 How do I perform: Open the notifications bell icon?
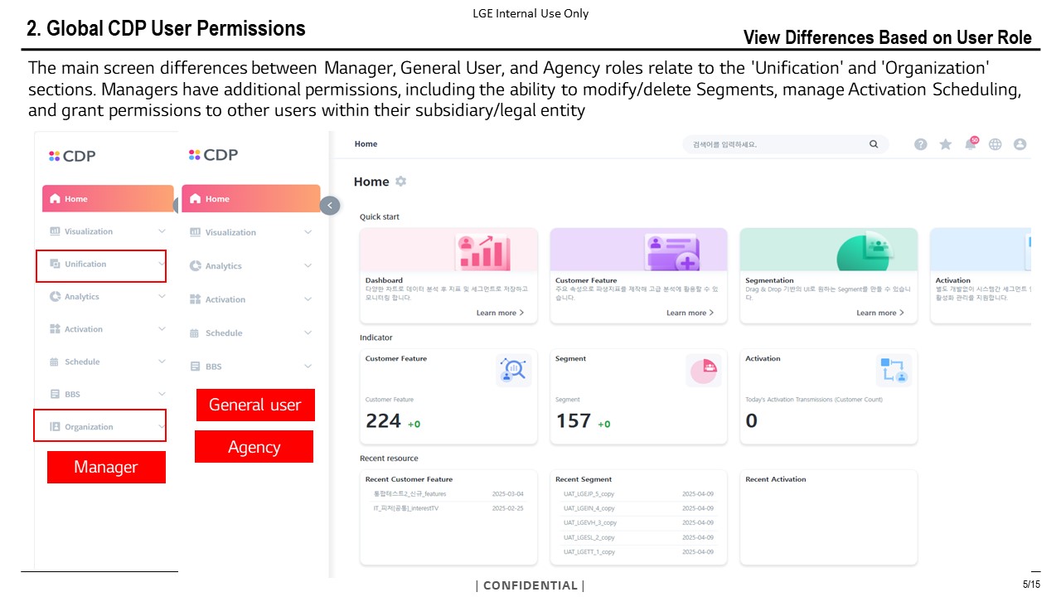tap(970, 144)
